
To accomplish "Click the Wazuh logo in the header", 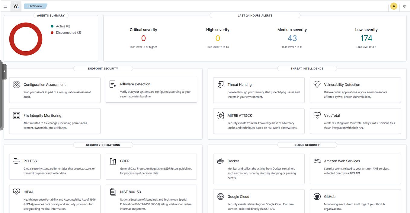I will click(16, 6).
